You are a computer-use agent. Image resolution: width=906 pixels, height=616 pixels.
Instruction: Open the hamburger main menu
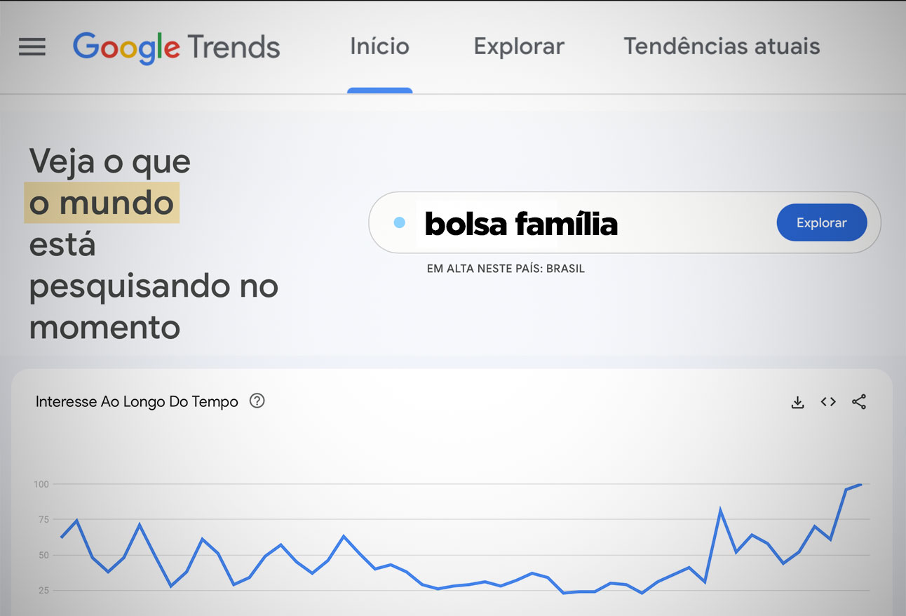(32, 47)
